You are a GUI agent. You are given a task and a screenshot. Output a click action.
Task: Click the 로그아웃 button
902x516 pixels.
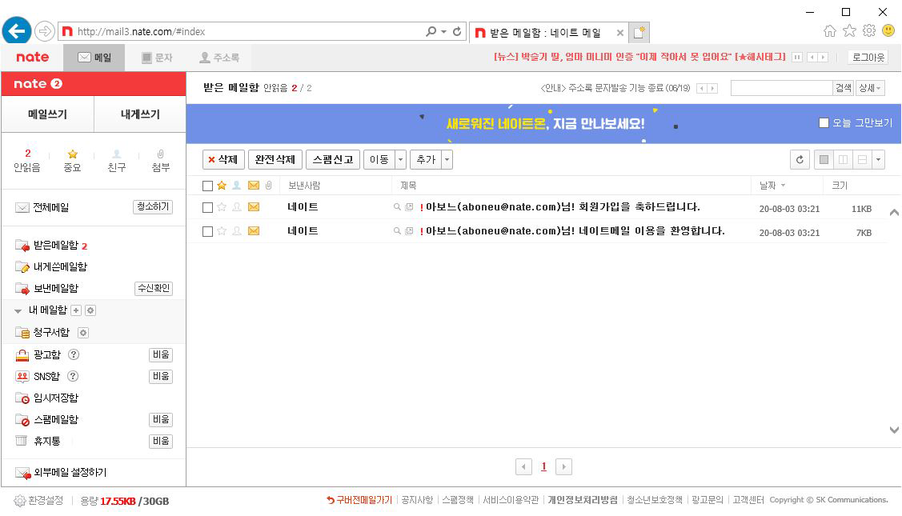point(868,58)
